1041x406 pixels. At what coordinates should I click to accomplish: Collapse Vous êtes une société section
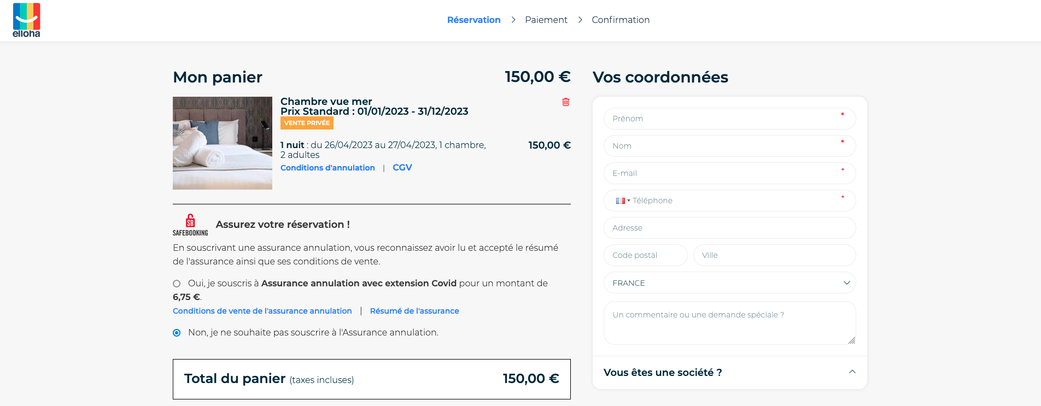pyautogui.click(x=852, y=372)
